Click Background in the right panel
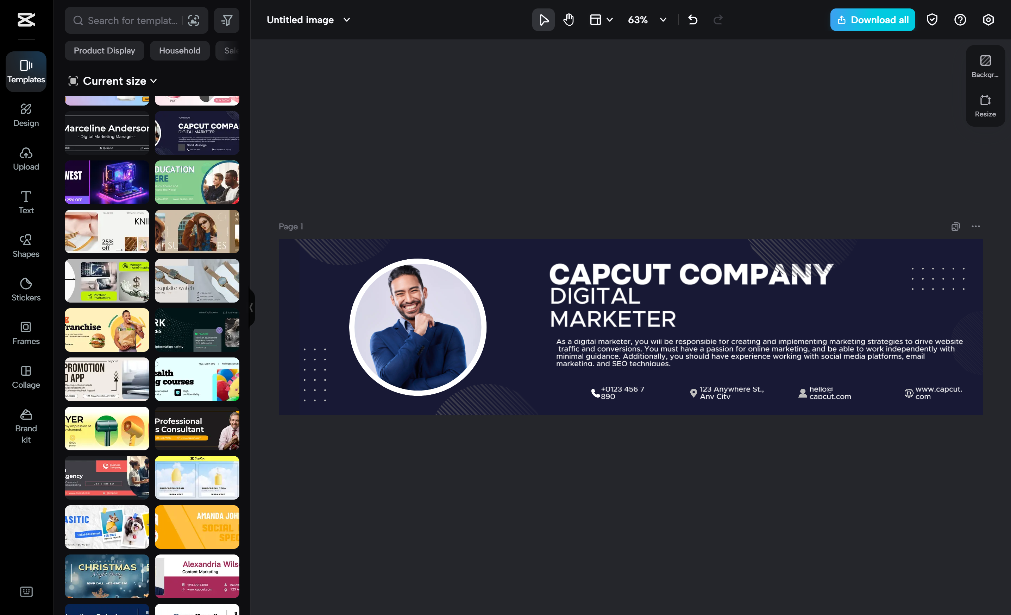Image resolution: width=1011 pixels, height=615 pixels. pyautogui.click(x=985, y=66)
